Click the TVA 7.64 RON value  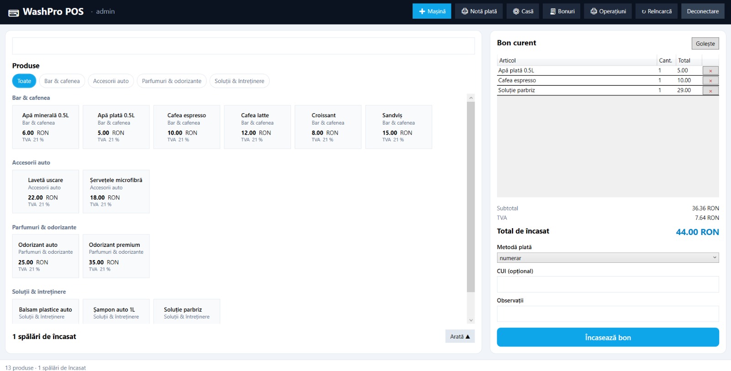(707, 218)
